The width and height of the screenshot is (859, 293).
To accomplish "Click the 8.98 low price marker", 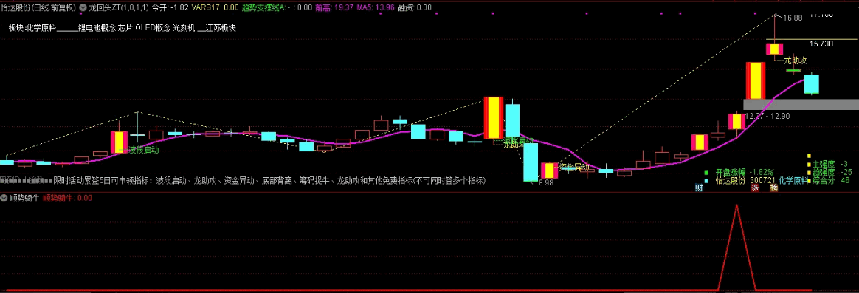I will point(546,183).
